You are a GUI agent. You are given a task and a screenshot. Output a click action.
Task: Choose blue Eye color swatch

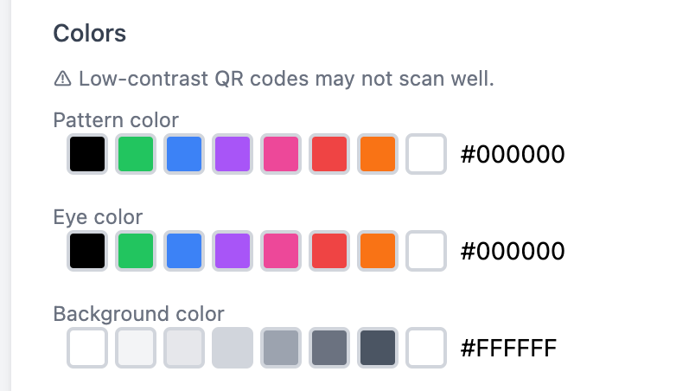click(x=184, y=251)
